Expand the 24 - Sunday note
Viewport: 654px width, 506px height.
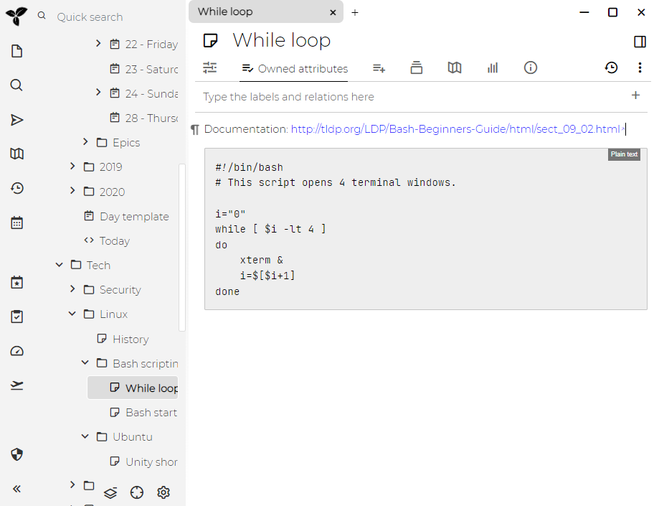pyautogui.click(x=98, y=93)
